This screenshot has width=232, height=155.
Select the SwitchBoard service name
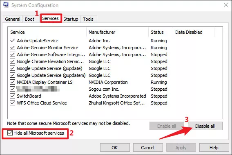[x=29, y=96]
